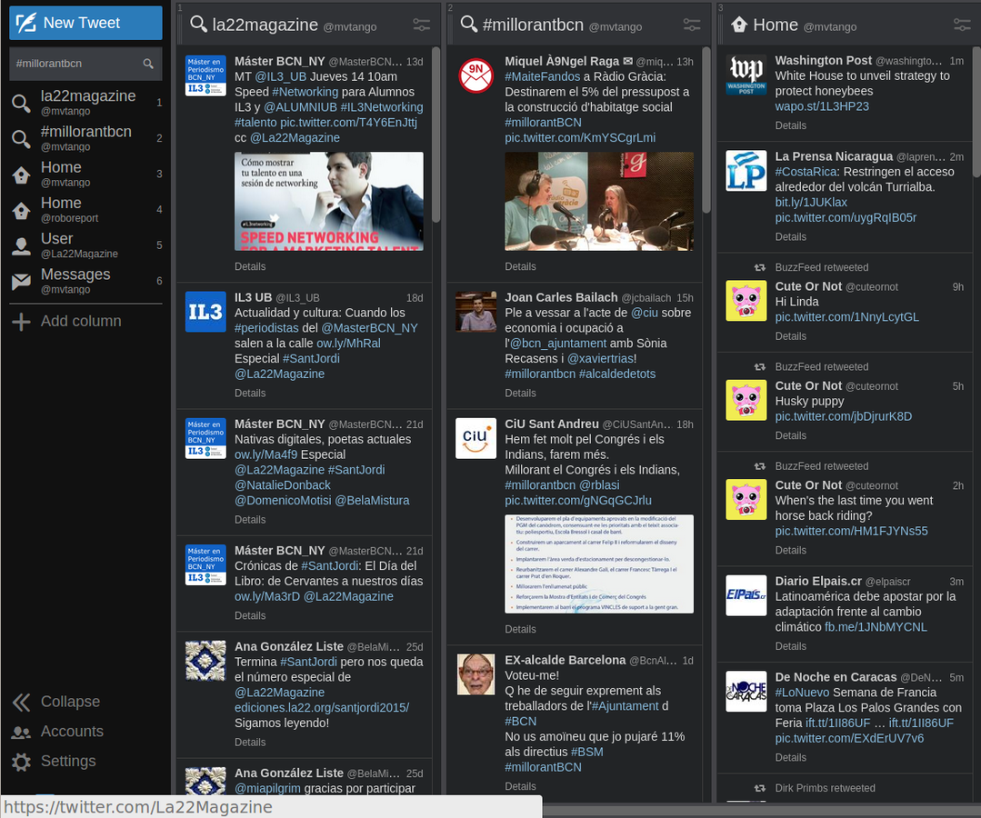981x818 pixels.
Task: Open the wapo.st/1L3HP23 link
Action: pos(822,106)
